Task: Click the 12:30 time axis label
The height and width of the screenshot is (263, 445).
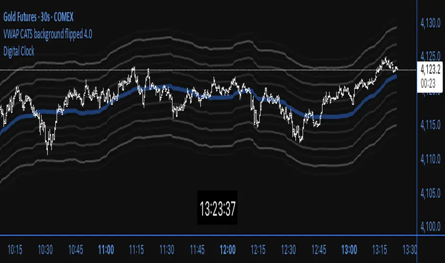Action: tap(288, 250)
